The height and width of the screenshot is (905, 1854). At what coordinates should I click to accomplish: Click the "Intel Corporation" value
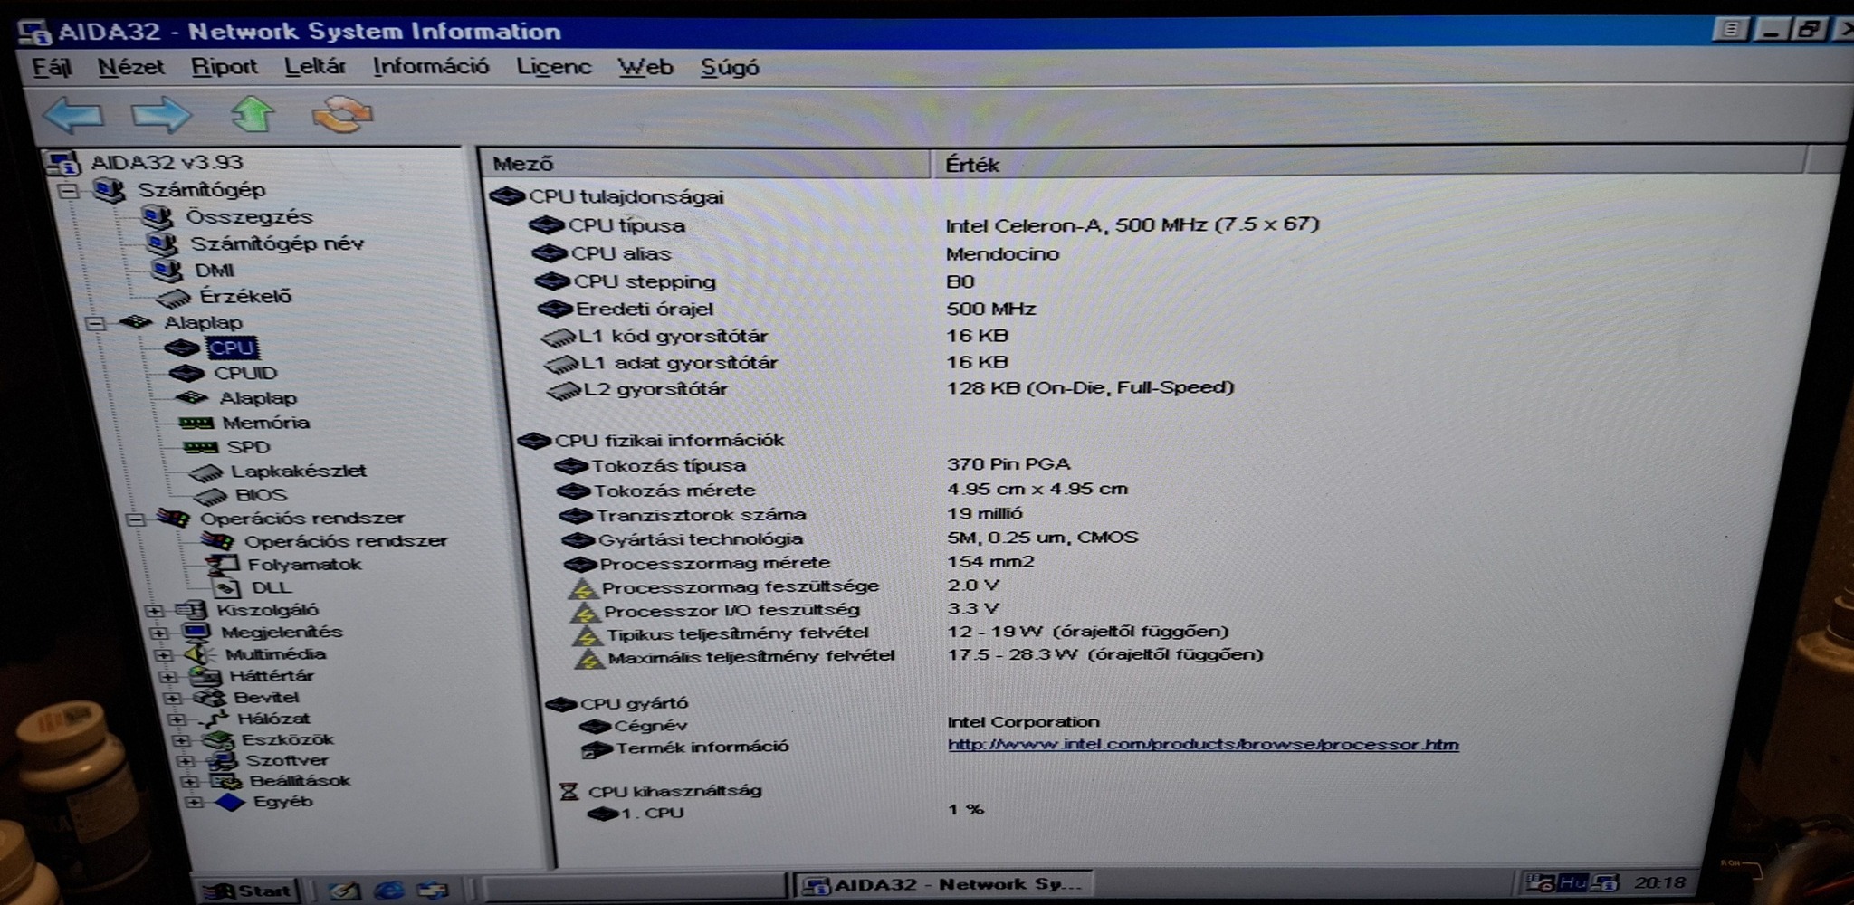1023,722
